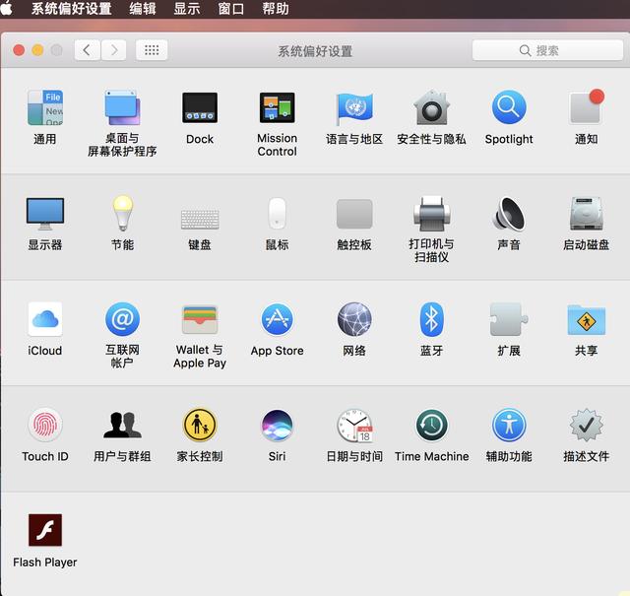Click the back navigation arrow button
This screenshot has height=596, width=630.
tap(88, 50)
